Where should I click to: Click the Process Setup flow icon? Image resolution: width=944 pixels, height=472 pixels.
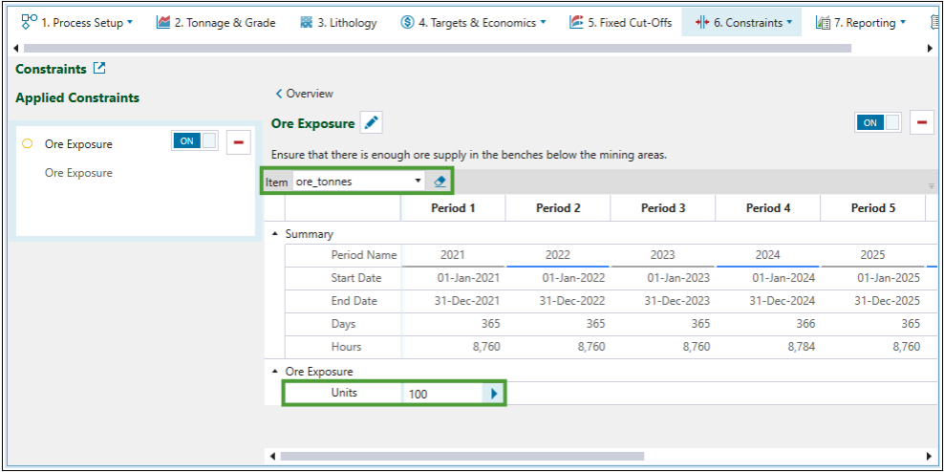[x=29, y=22]
